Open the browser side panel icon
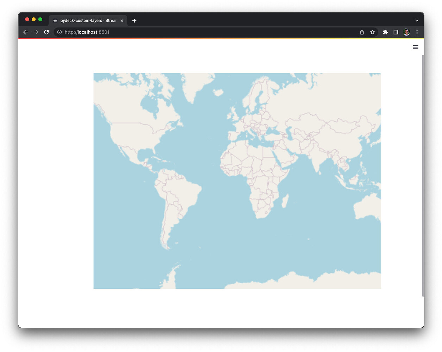 click(x=396, y=32)
